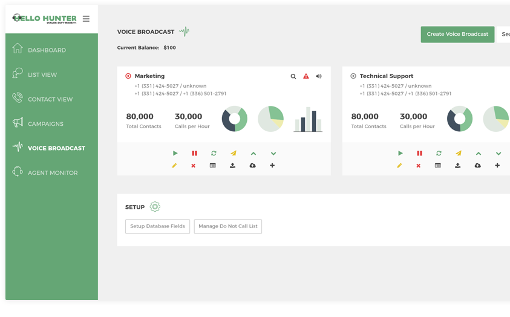Click Marketing 80,000 Total Contacts value
Viewport: 510px width, 317px height.
[x=140, y=116]
